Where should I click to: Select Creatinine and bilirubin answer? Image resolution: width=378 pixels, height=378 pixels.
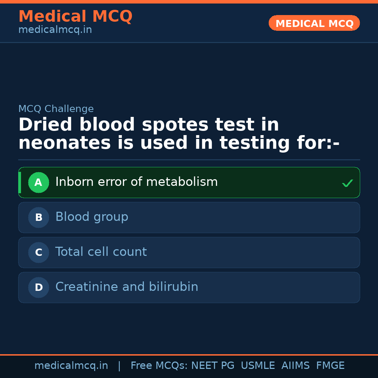[x=127, y=287]
